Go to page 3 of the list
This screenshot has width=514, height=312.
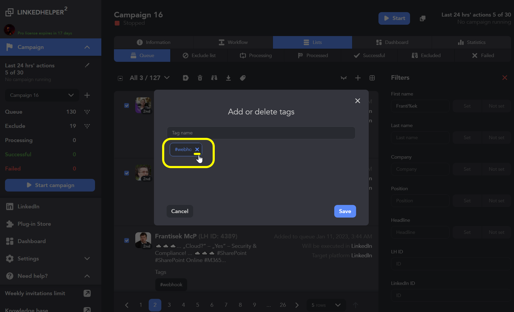(169, 305)
